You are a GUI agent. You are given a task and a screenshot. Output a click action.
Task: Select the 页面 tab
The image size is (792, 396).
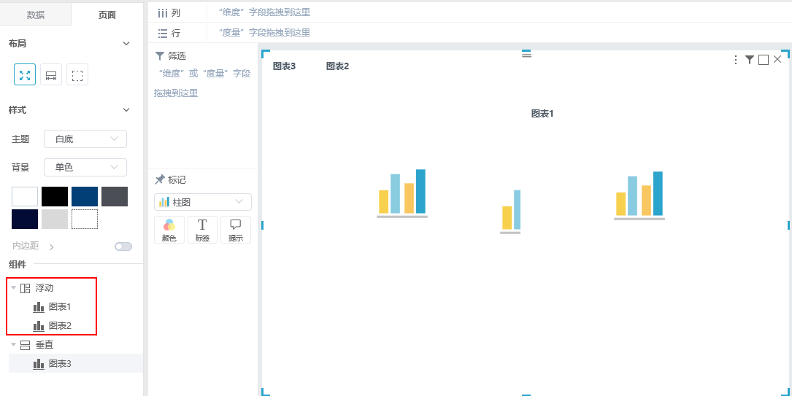click(107, 15)
